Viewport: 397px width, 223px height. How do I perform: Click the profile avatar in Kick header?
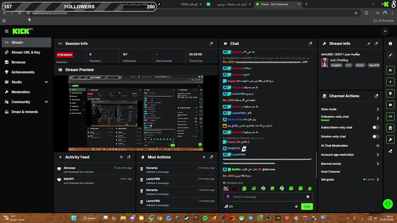(386, 31)
